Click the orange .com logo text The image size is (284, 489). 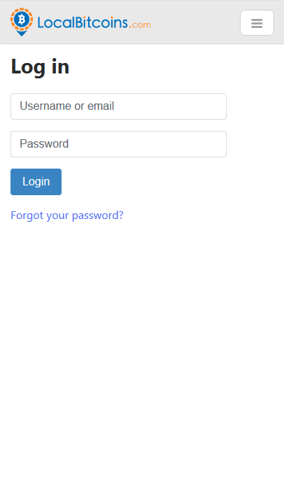point(140,24)
